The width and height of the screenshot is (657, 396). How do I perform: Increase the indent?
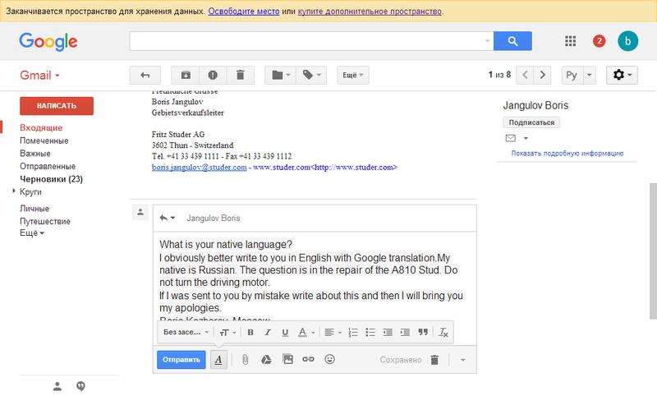coord(405,332)
